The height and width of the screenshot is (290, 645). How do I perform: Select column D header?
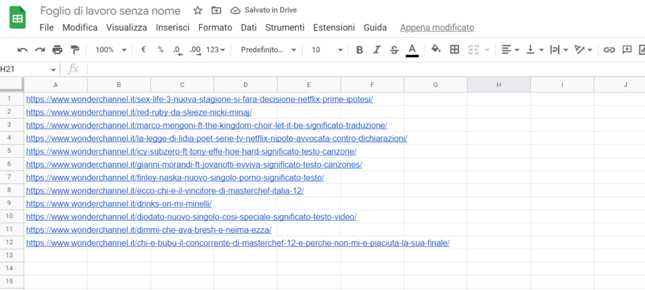coord(246,85)
